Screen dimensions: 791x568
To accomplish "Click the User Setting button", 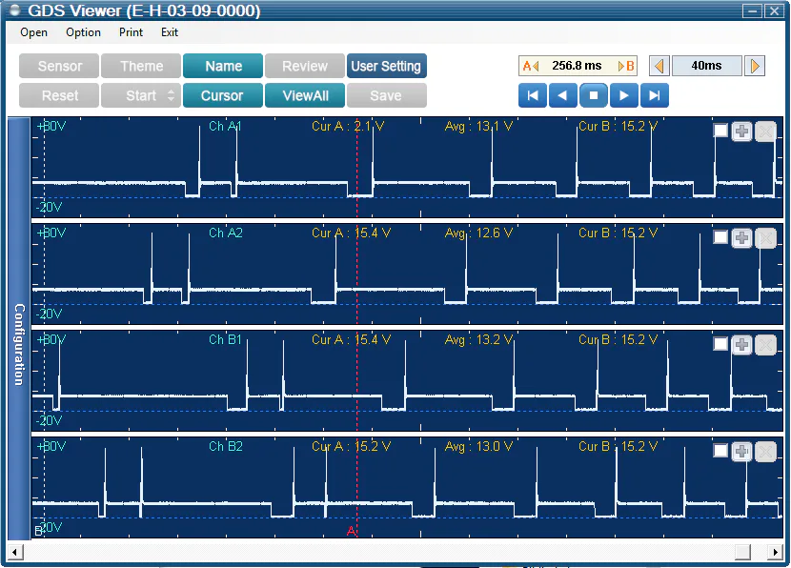I will (386, 66).
